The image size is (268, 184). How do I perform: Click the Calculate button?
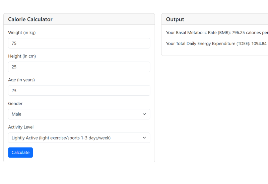[20, 153]
